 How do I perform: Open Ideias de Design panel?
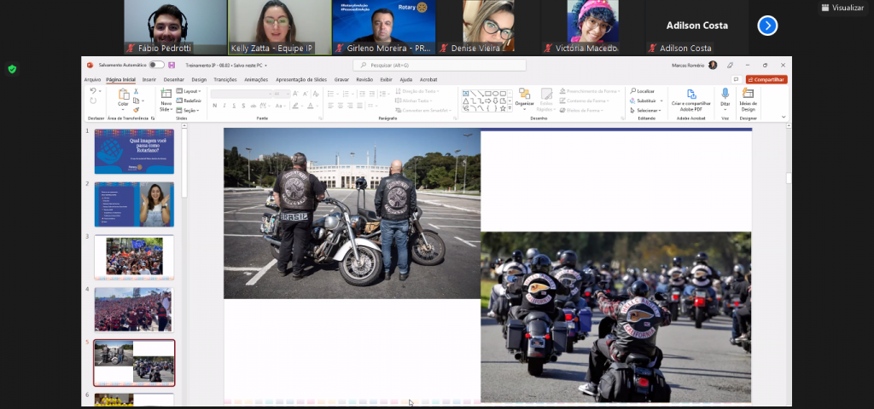748,95
